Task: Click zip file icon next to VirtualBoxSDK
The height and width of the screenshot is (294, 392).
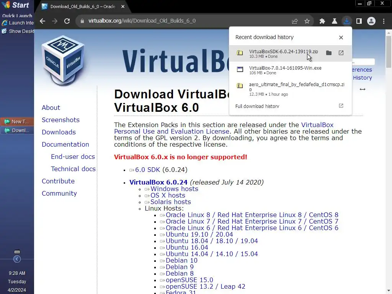Action: 240,53
